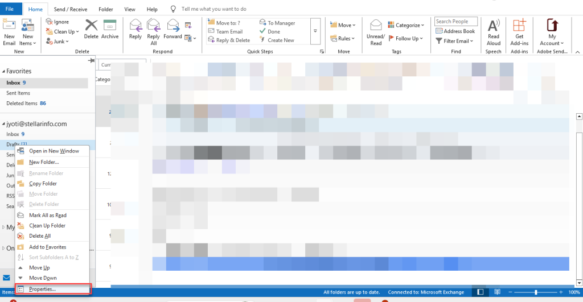Select Inbox under jyoti@stellarinfo.com
Viewport: 583px width, 302px height.
[15, 134]
